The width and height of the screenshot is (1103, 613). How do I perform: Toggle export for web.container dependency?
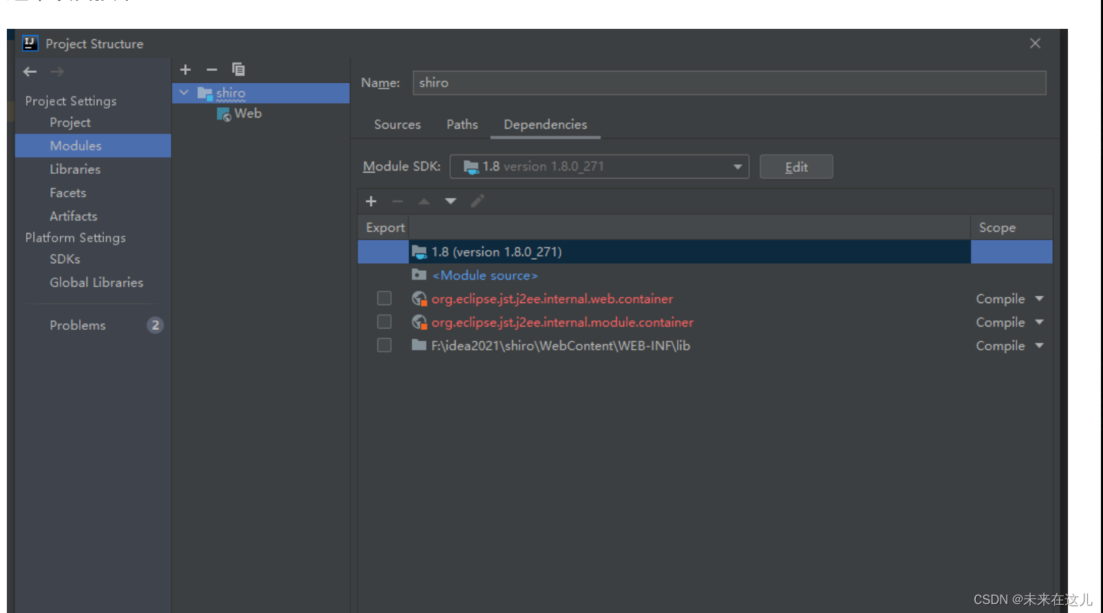[384, 298]
